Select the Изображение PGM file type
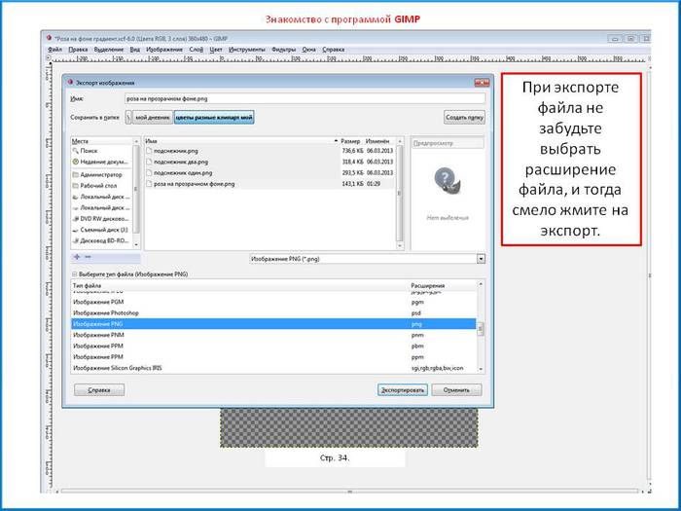This screenshot has height=511, width=681. (x=273, y=302)
